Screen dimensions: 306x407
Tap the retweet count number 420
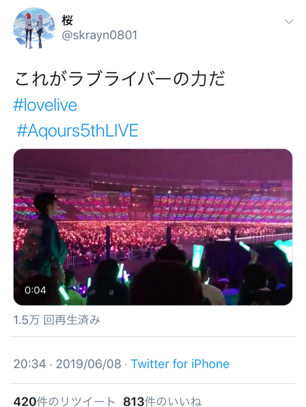pos(24,402)
